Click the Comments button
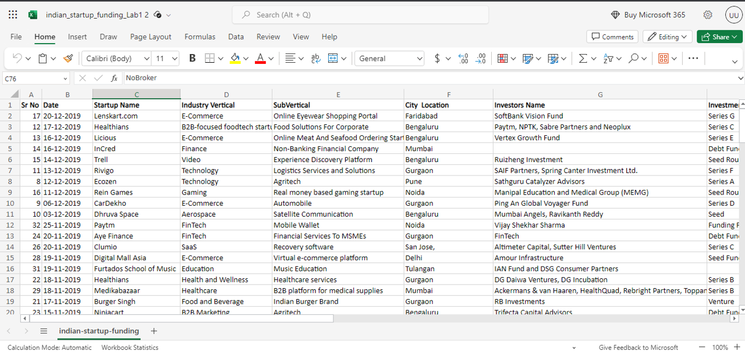Viewport: 745px width, 352px height. click(x=612, y=37)
